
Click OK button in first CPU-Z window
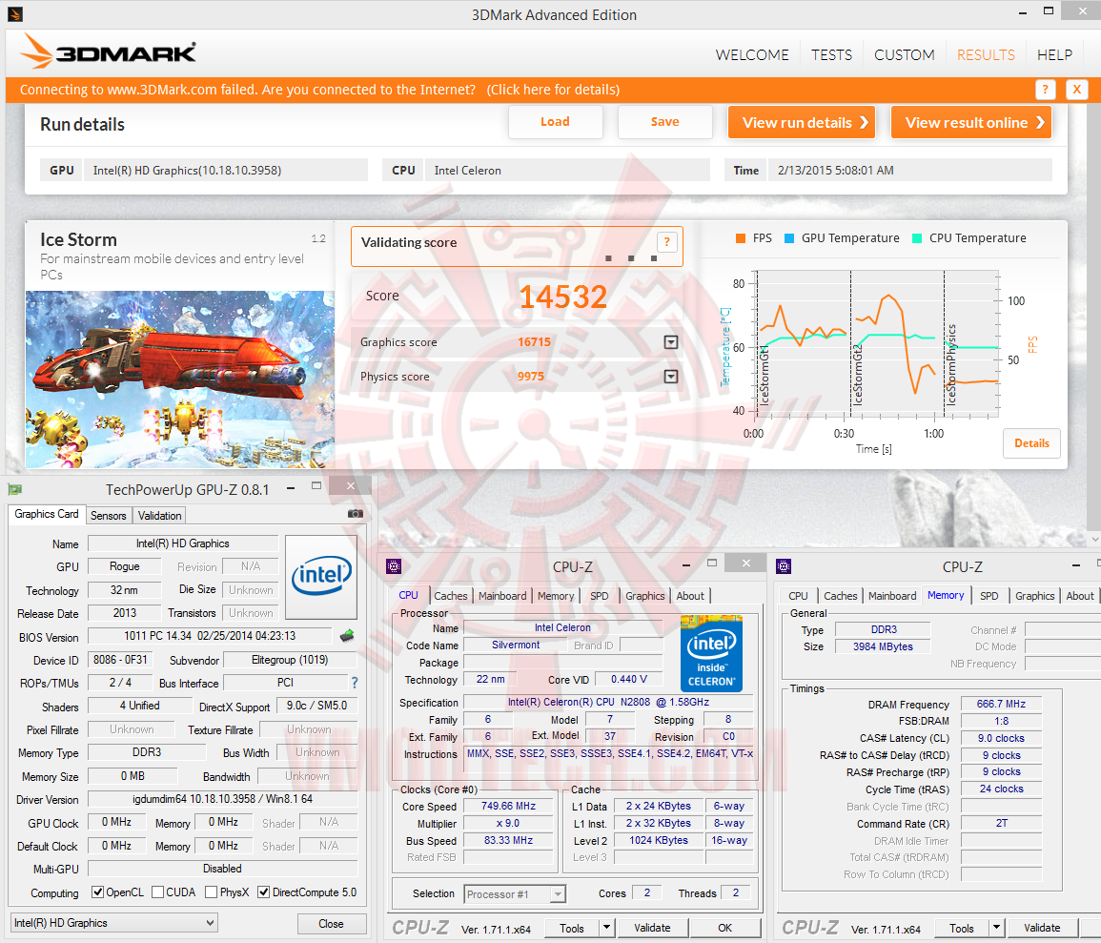724,928
